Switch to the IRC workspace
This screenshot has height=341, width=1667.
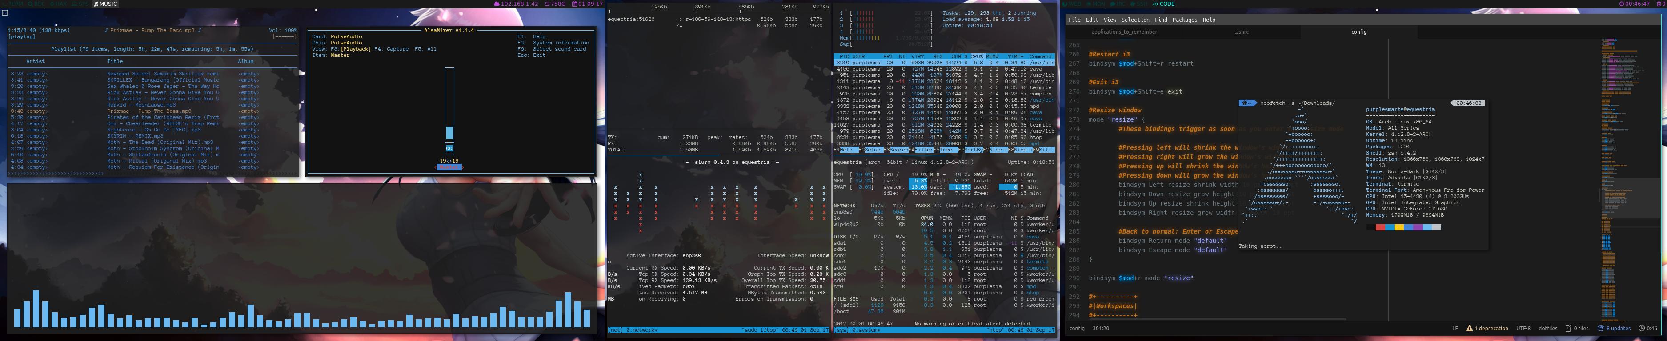coord(1118,4)
